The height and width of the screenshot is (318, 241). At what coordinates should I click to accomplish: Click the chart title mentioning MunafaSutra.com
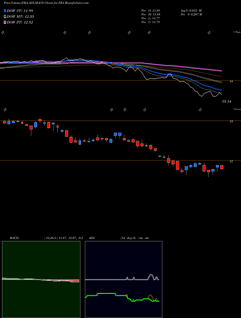(x=46, y=3)
